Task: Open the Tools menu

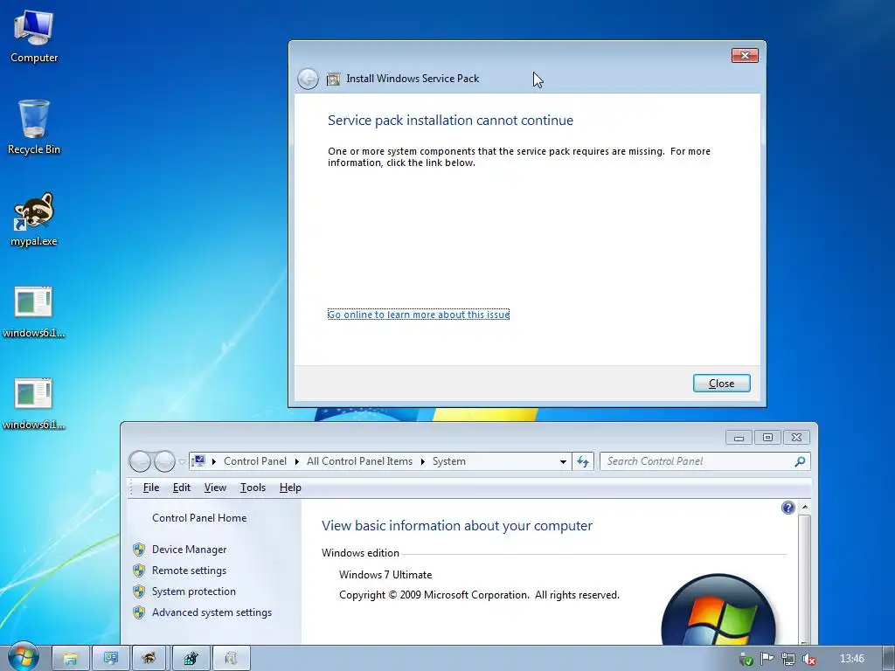Action: pos(253,488)
